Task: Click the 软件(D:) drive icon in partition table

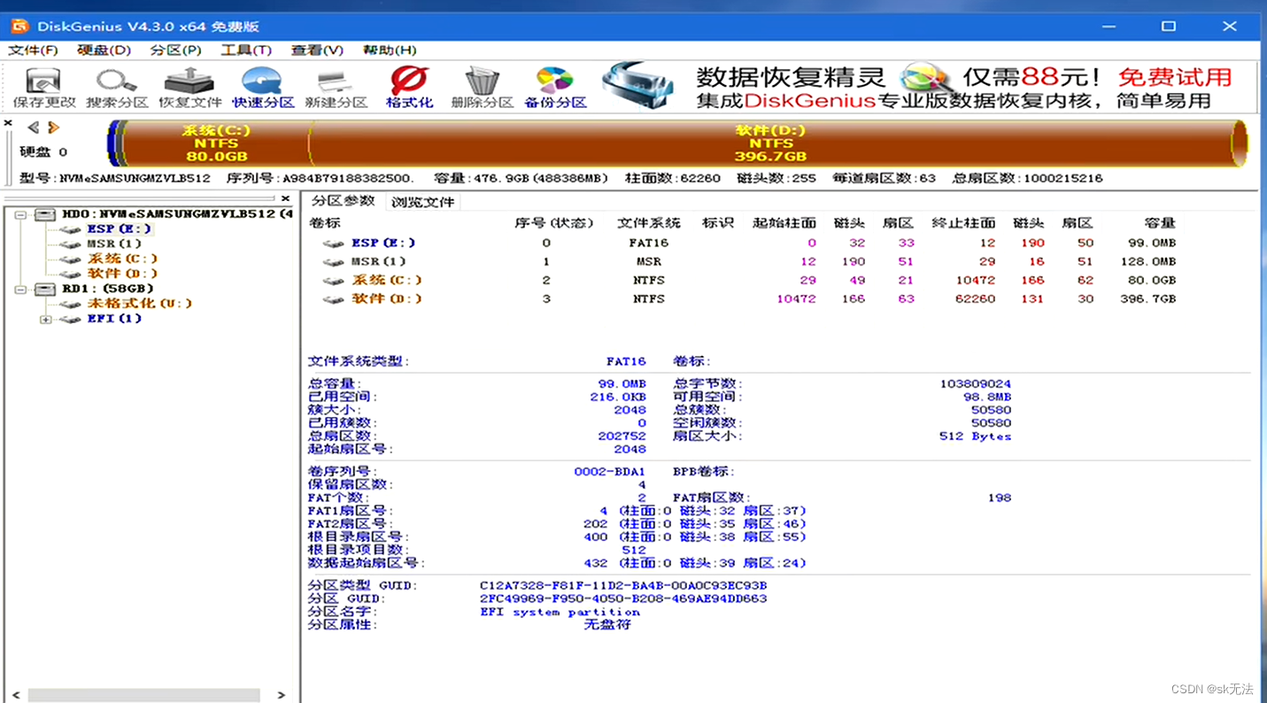Action: (333, 299)
